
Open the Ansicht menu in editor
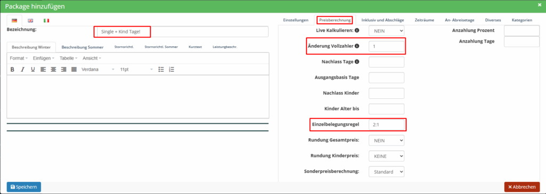tap(92, 58)
